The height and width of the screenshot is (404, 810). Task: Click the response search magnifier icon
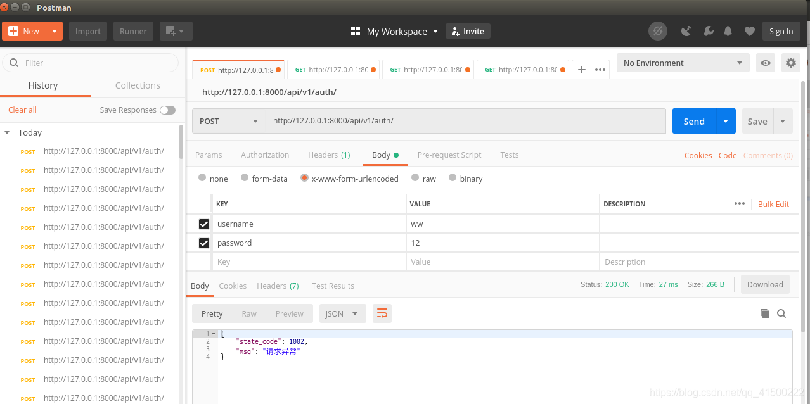781,313
